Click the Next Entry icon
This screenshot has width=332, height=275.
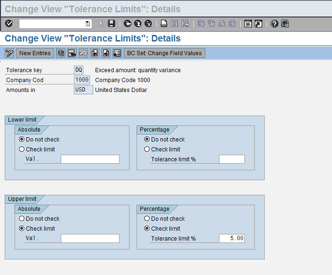tap(106, 53)
